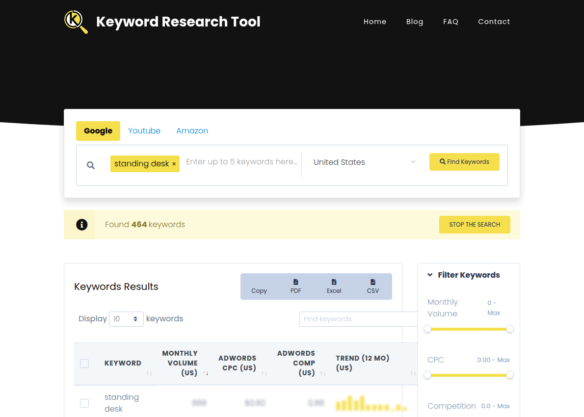The image size is (584, 417).
Task: Click the Find Keywords button
Action: coord(464,162)
